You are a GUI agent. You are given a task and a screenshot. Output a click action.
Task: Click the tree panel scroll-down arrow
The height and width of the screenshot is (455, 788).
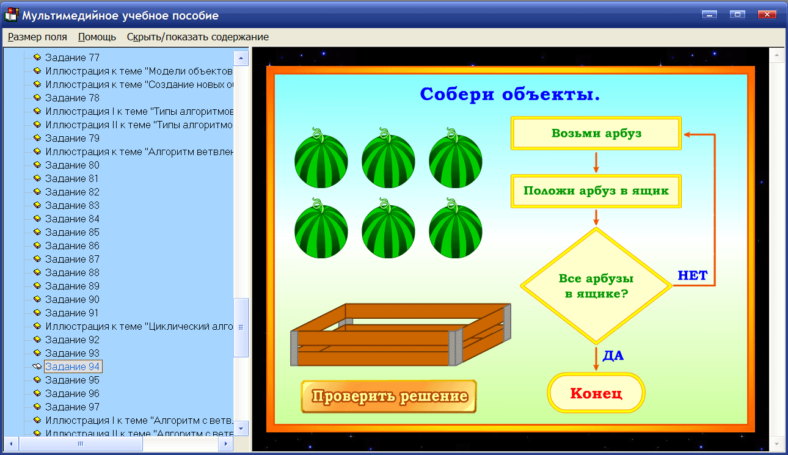coord(241,428)
